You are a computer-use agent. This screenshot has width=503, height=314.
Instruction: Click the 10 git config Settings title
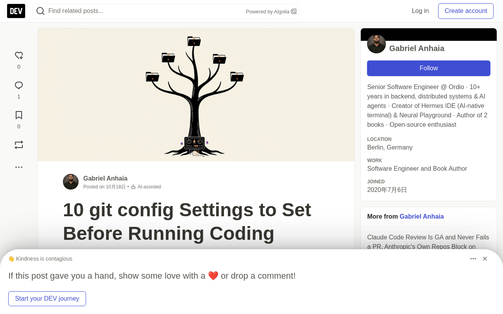point(187,221)
